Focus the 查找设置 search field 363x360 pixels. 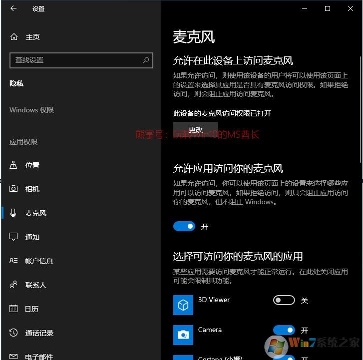tap(81, 60)
